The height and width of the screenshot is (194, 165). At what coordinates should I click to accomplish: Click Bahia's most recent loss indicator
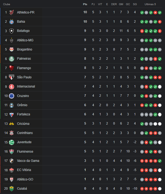tap(160, 22)
